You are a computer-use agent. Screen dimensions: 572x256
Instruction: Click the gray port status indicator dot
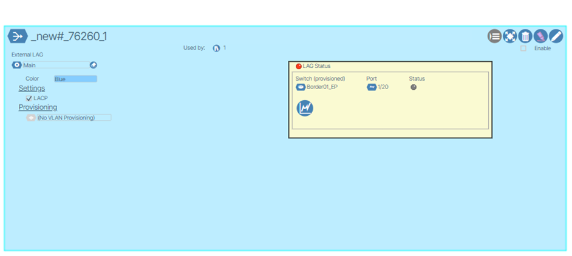point(414,87)
